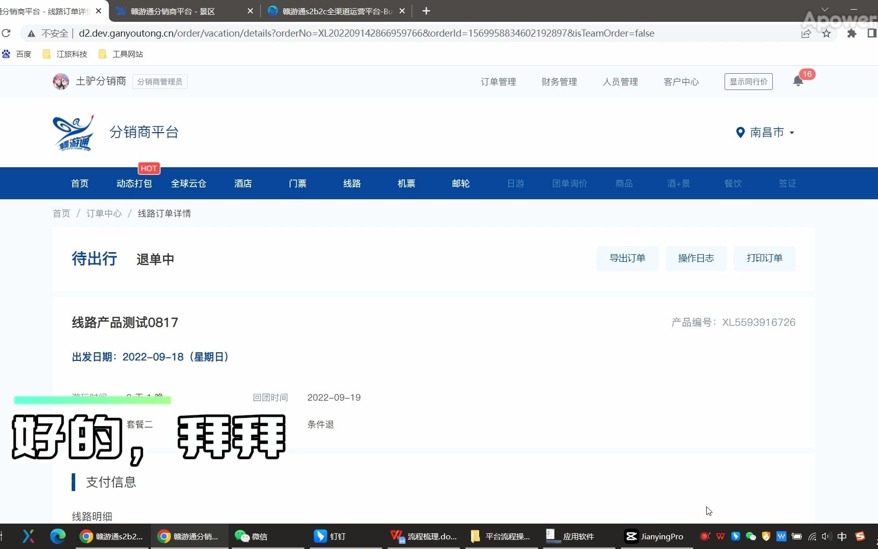Click the 中 input language indicator
878x549 pixels.
pyautogui.click(x=842, y=536)
